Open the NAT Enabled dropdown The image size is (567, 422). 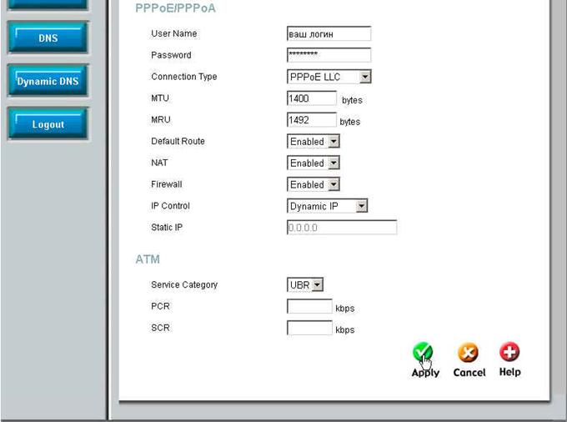pos(314,163)
